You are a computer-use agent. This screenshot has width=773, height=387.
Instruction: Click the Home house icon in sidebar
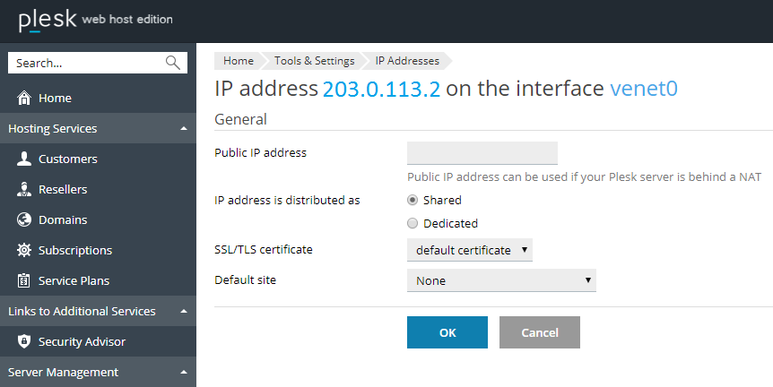tap(24, 99)
